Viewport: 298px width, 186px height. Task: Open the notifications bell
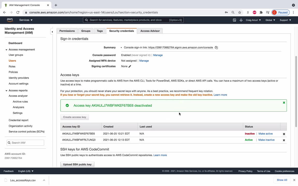[241, 20]
